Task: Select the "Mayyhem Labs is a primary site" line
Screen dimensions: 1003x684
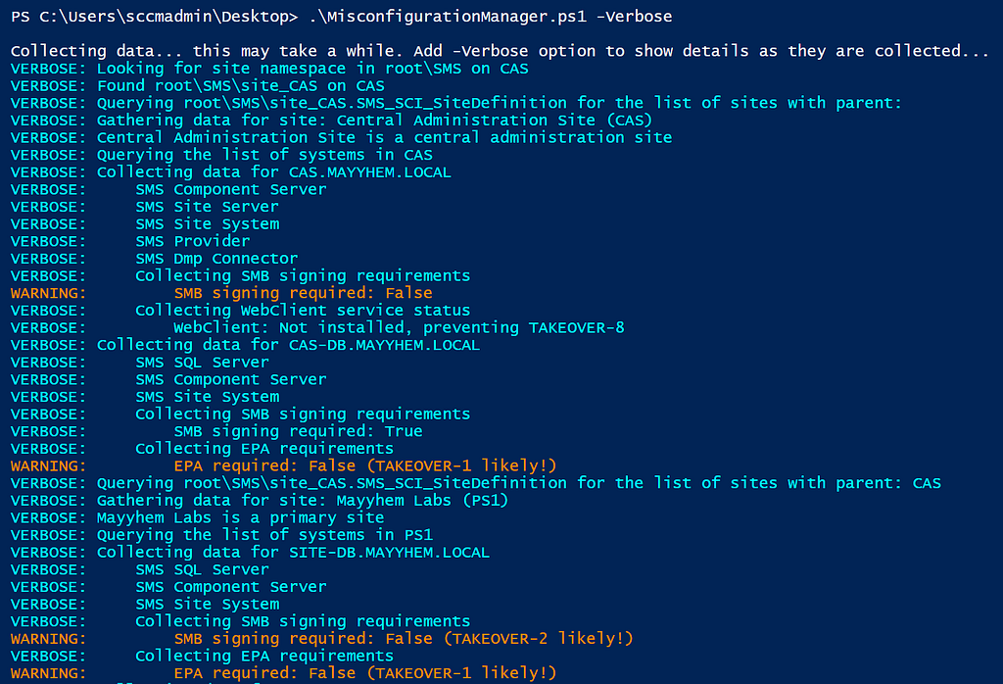Action: pos(240,517)
